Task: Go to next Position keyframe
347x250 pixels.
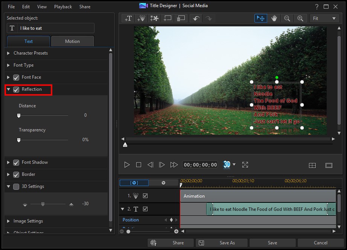Action: click(x=177, y=220)
